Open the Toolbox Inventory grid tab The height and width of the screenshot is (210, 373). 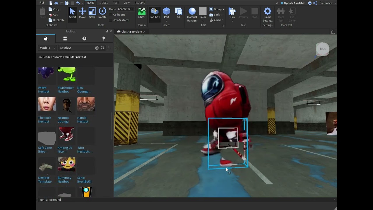click(65, 38)
